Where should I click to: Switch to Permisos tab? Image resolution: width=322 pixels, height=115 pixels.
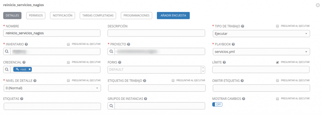click(36, 15)
